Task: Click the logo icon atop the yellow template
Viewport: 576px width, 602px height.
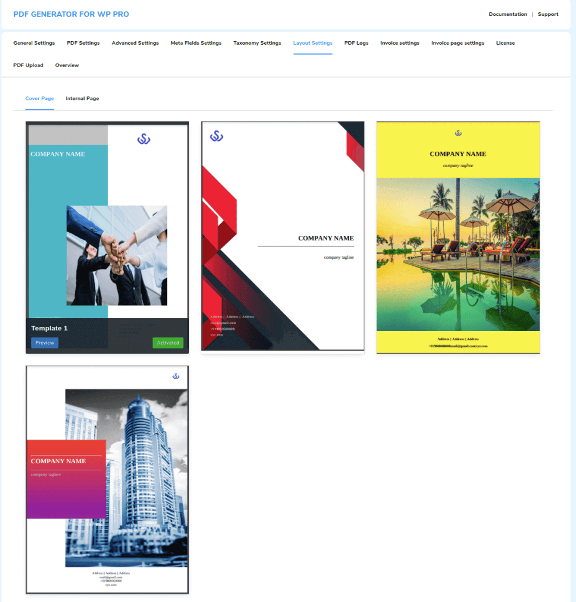Action: pos(458,133)
